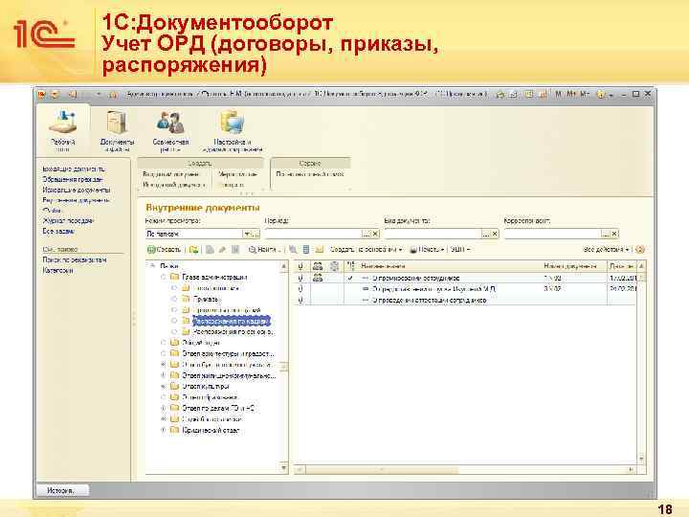Open Режим просмотра dropdown arrow
This screenshot has width=689, height=517.
click(x=248, y=234)
